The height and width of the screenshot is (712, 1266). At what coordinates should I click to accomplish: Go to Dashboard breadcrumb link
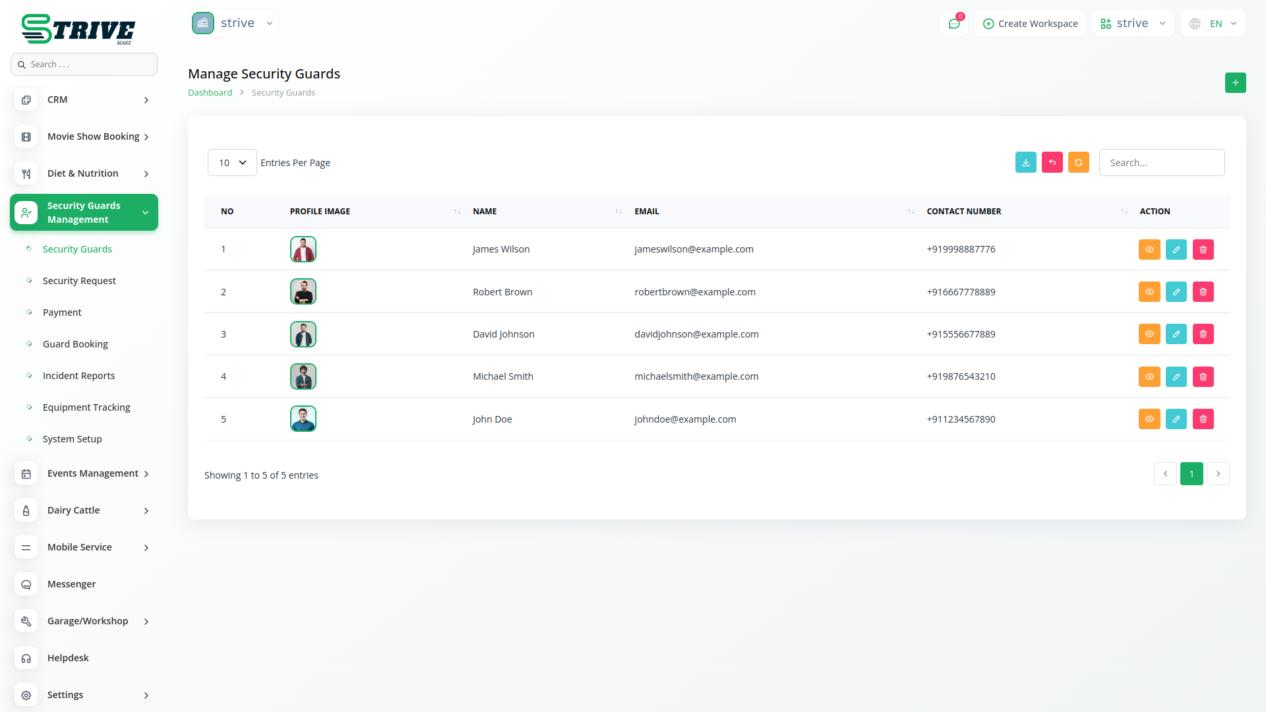point(210,93)
